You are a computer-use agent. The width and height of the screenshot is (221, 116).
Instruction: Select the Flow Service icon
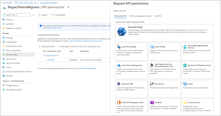[152, 84]
